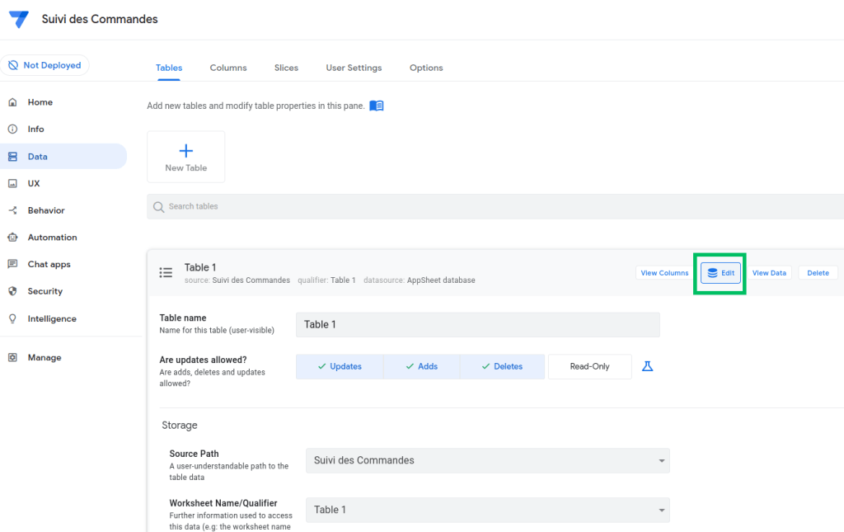
Task: Open the Options tab
Action: (x=426, y=68)
